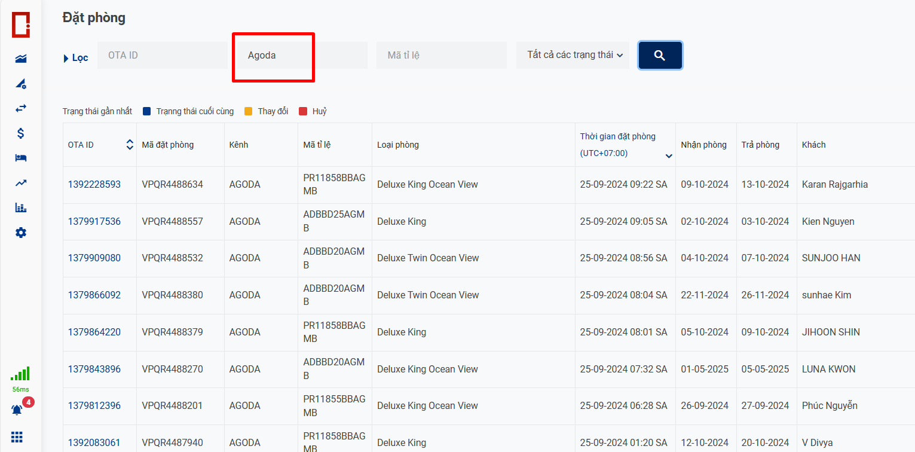Image resolution: width=915 pixels, height=452 pixels.
Task: Select the bed icon in sidebar
Action: (x=21, y=158)
